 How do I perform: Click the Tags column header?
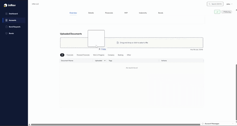pos(110,61)
